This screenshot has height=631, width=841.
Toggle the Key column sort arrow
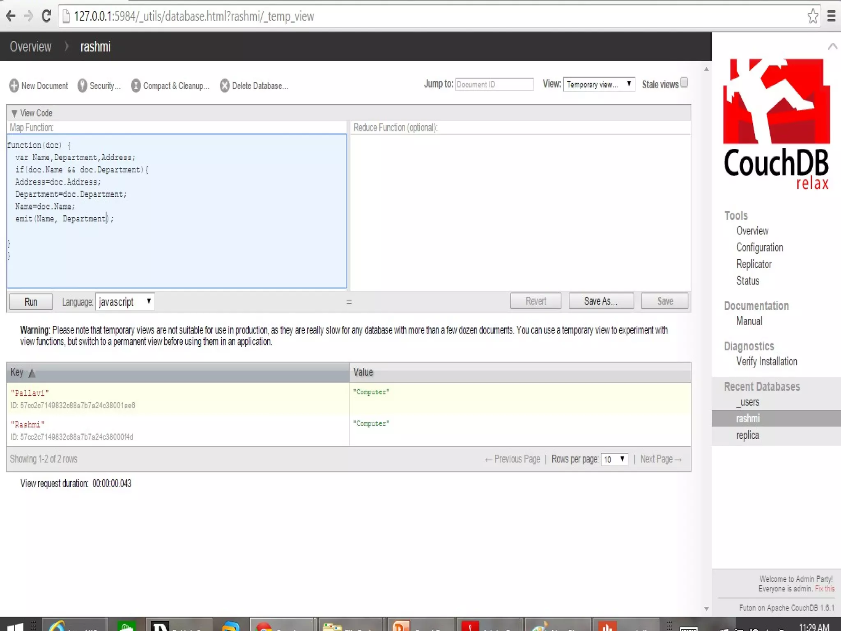32,373
